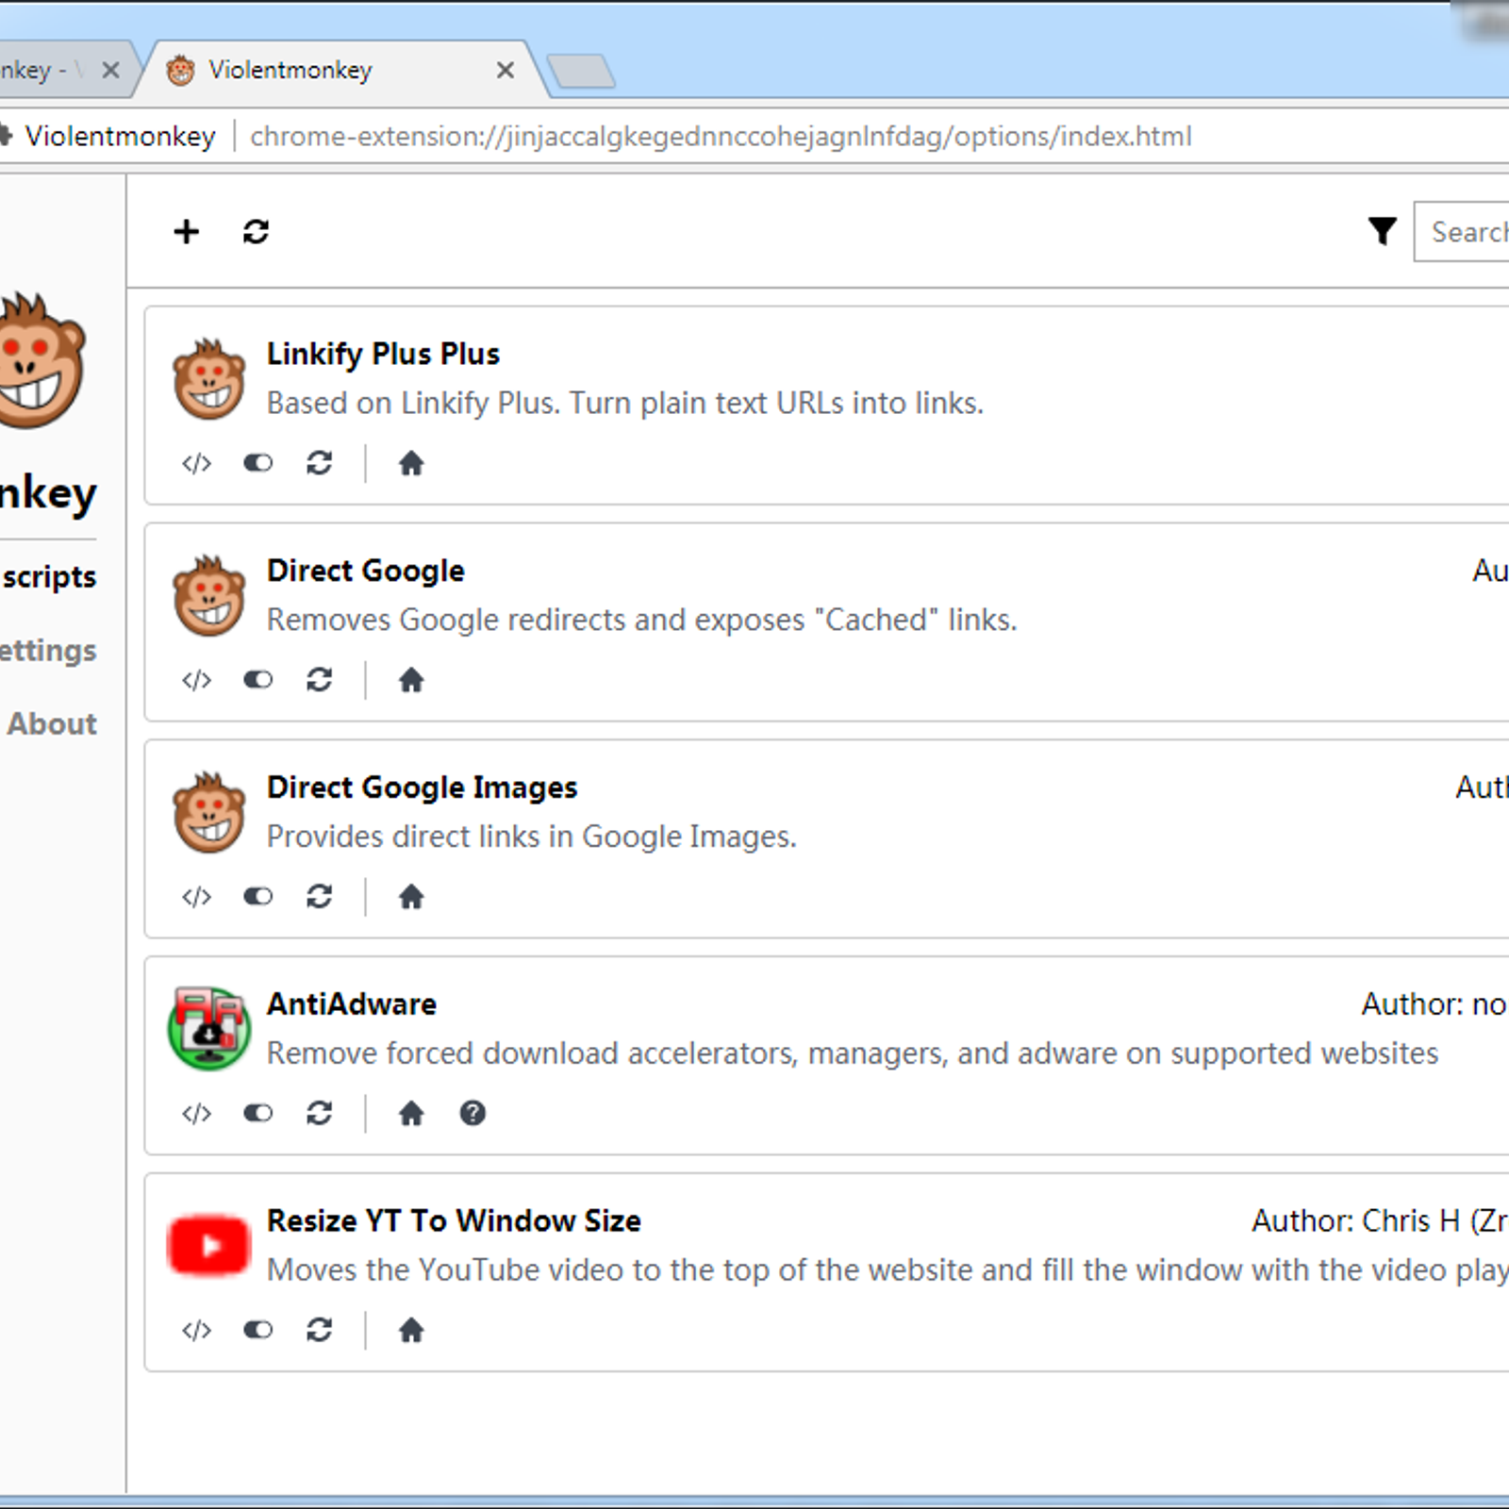
Task: Check updates for Linkify Plus Plus
Action: pyautogui.click(x=319, y=463)
